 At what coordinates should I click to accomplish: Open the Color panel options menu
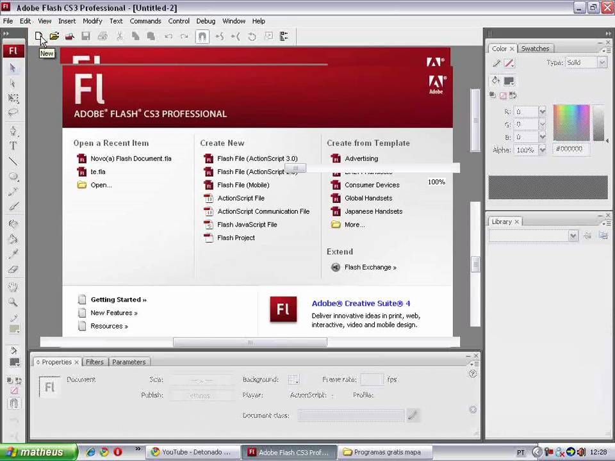point(606,51)
